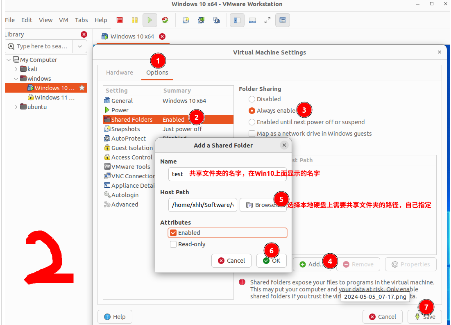Switch to the Options tab

(x=157, y=73)
